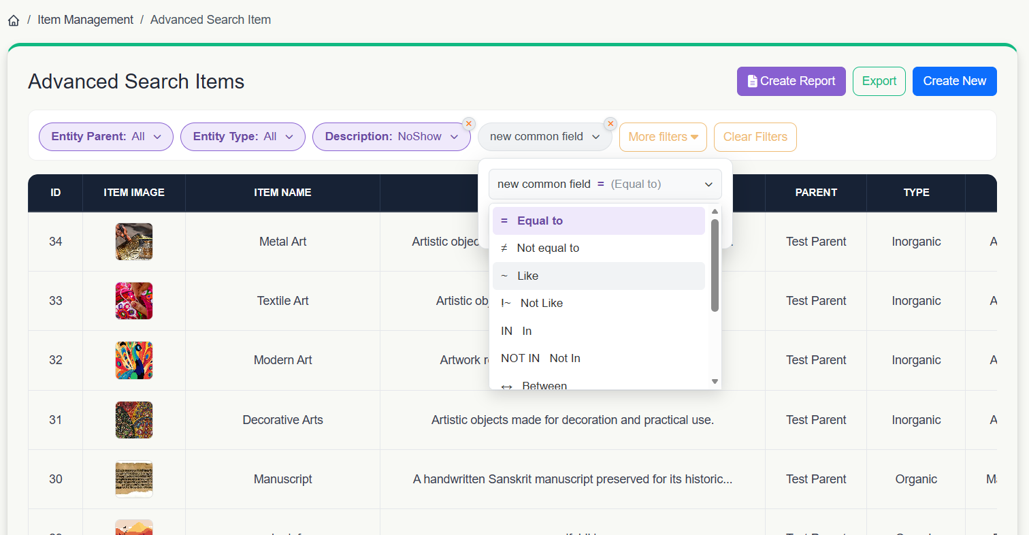The image size is (1029, 535).
Task: Click the Inorganic type cell for Metal Art
Action: point(916,242)
